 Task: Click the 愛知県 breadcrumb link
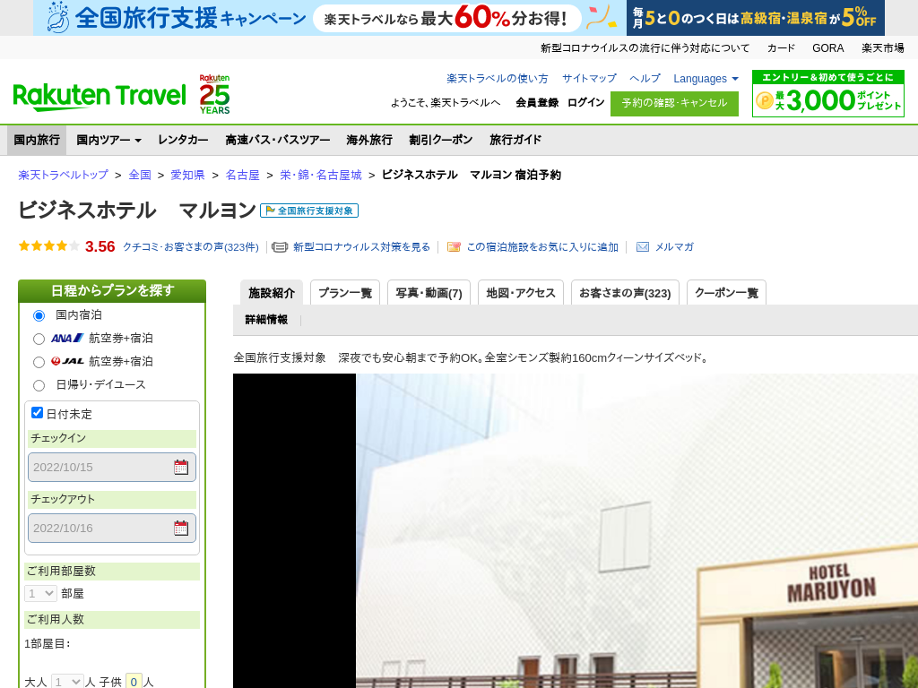click(x=187, y=175)
